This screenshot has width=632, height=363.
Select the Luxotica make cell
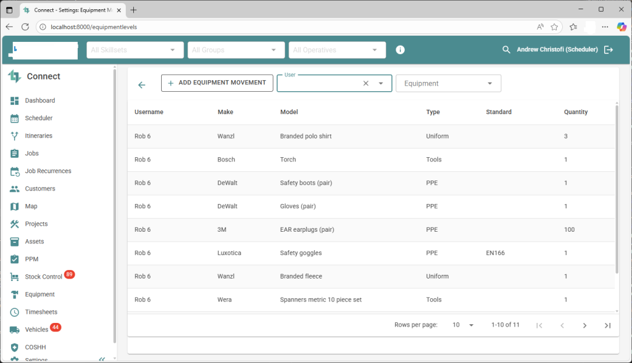point(230,253)
